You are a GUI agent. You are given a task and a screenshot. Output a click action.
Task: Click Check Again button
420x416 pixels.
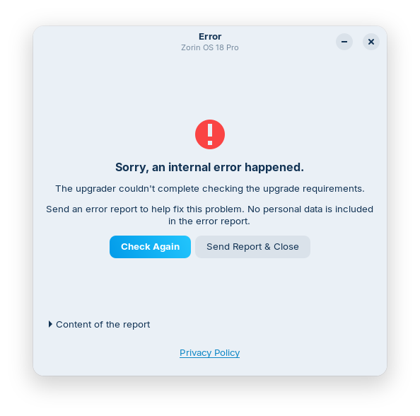point(150,247)
